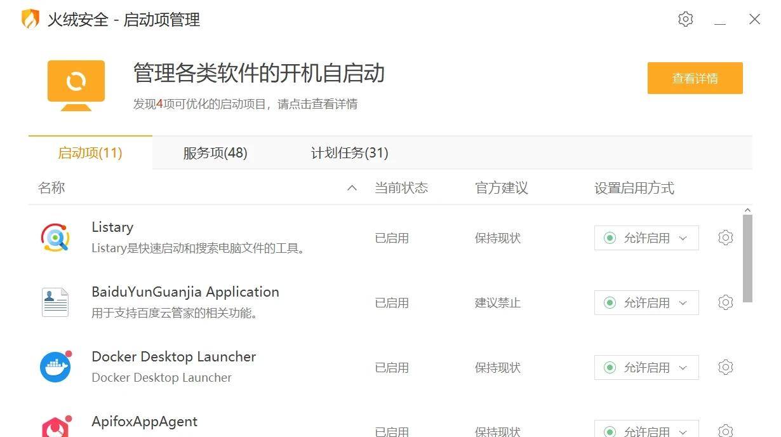The width and height of the screenshot is (781, 437).
Task: Click the 火绒安全 flame logo
Action: click(30, 19)
